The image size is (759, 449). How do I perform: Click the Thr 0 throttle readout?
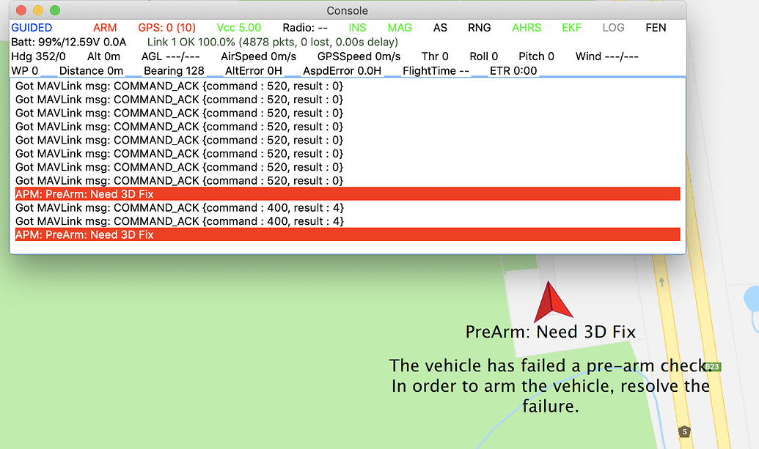pos(435,56)
